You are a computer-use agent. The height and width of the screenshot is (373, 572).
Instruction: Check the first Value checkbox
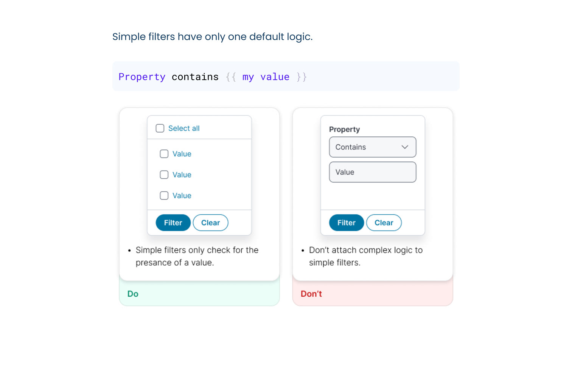point(164,154)
